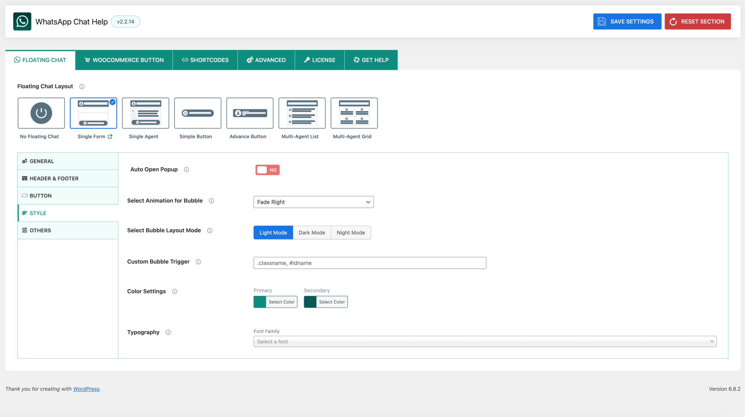Click info icon for Select Animation for Bubble
Image resolution: width=745 pixels, height=417 pixels.
coord(212,201)
